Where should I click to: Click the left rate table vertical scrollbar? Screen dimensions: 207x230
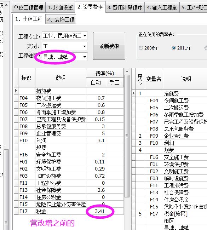tap(127, 136)
